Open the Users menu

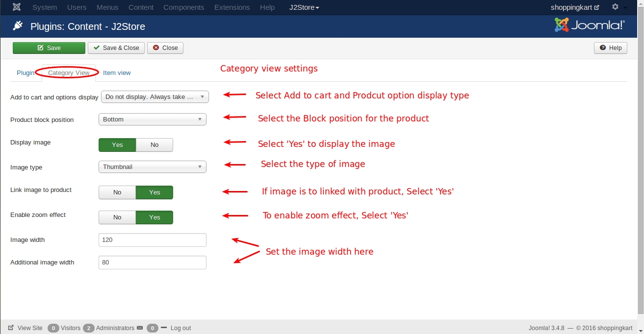coord(77,7)
